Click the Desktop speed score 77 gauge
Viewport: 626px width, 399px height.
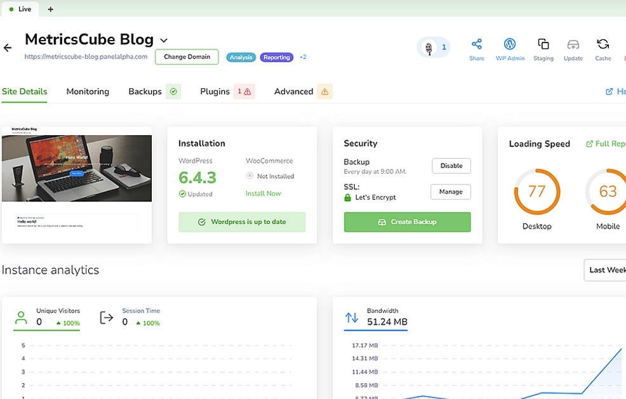click(536, 192)
